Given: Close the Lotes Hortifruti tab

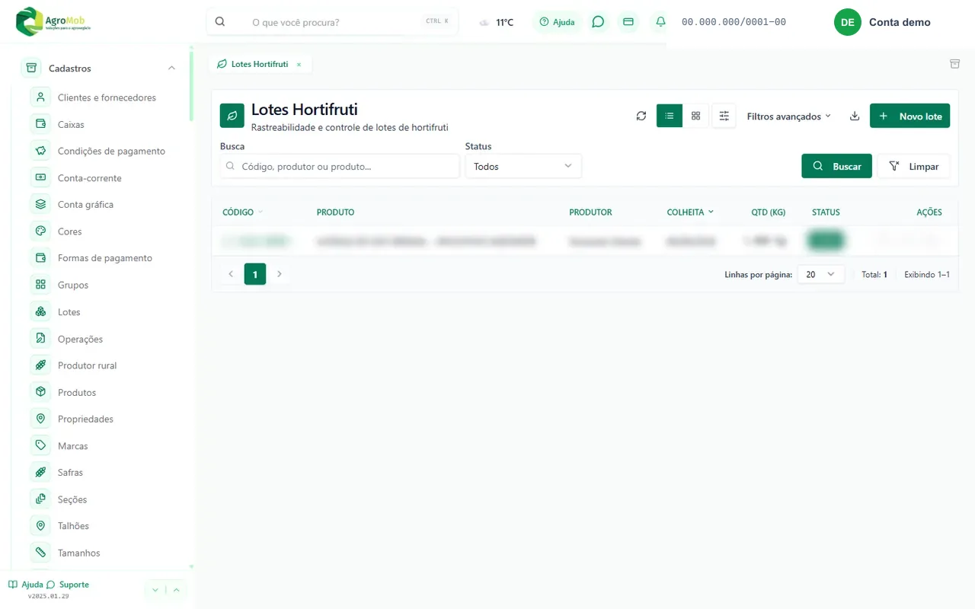Looking at the screenshot, I should (299, 65).
